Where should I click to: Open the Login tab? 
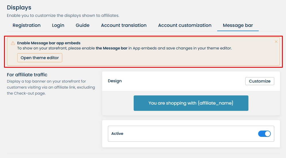(x=58, y=25)
